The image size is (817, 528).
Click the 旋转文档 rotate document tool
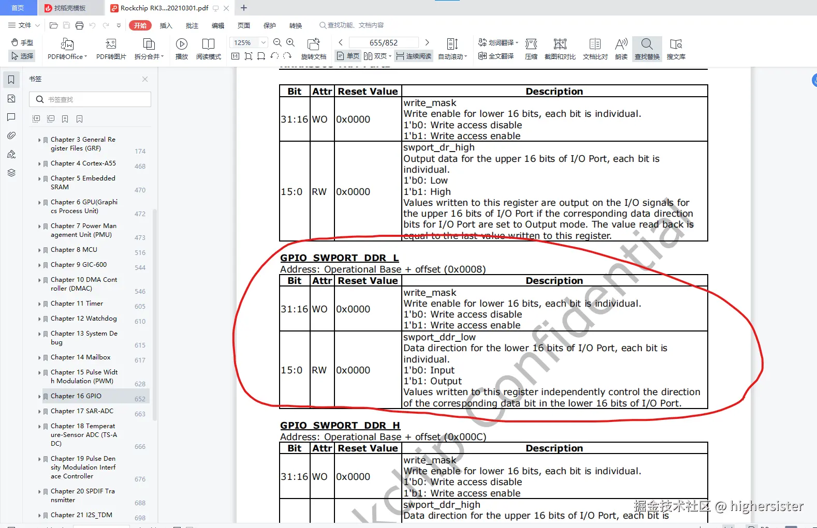[314, 49]
